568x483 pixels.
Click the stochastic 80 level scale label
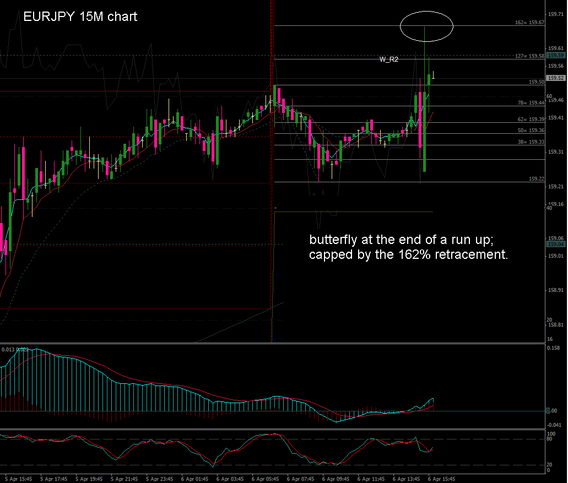(x=549, y=439)
